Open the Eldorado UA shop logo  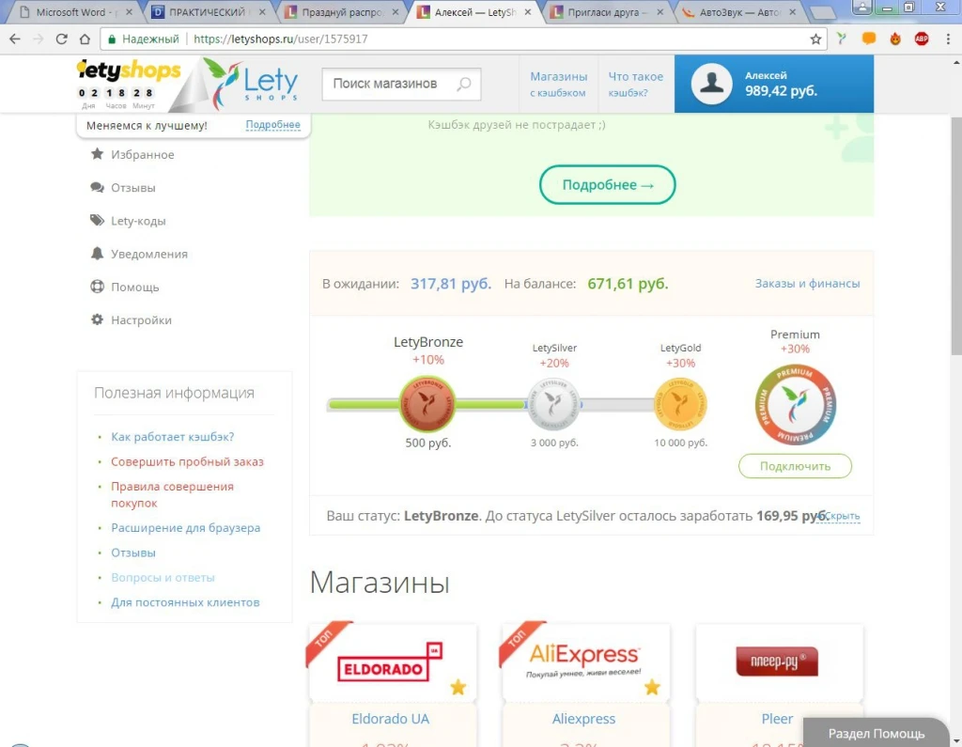tap(390, 662)
